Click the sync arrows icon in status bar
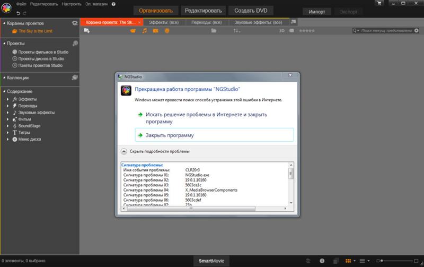Screen dimensions: 424x267 pyautogui.click(x=308, y=261)
